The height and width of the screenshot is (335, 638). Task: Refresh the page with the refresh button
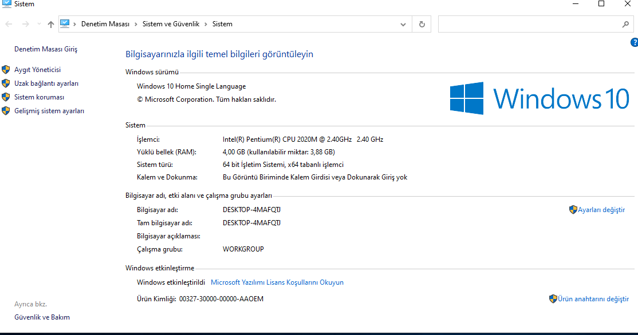tap(422, 25)
